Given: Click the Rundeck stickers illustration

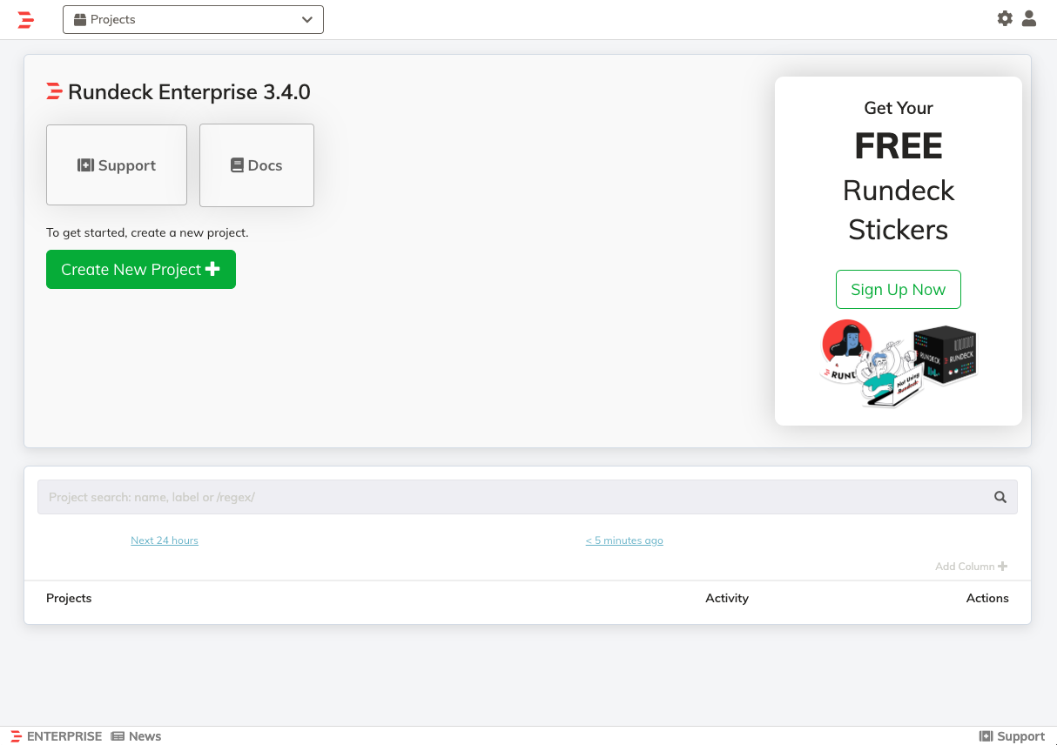Looking at the screenshot, I should click(899, 363).
